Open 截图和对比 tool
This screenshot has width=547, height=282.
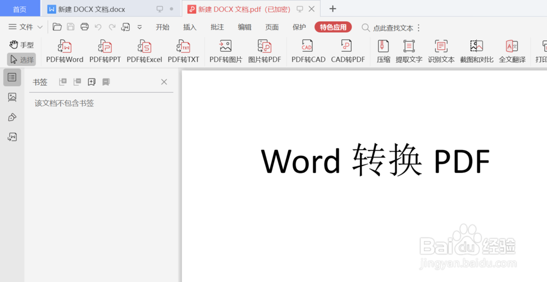click(x=476, y=51)
